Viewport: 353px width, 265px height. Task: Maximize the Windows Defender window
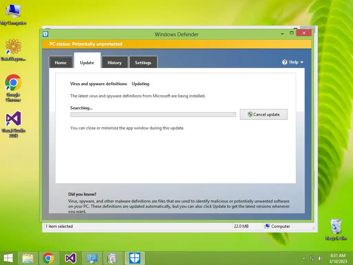point(292,33)
